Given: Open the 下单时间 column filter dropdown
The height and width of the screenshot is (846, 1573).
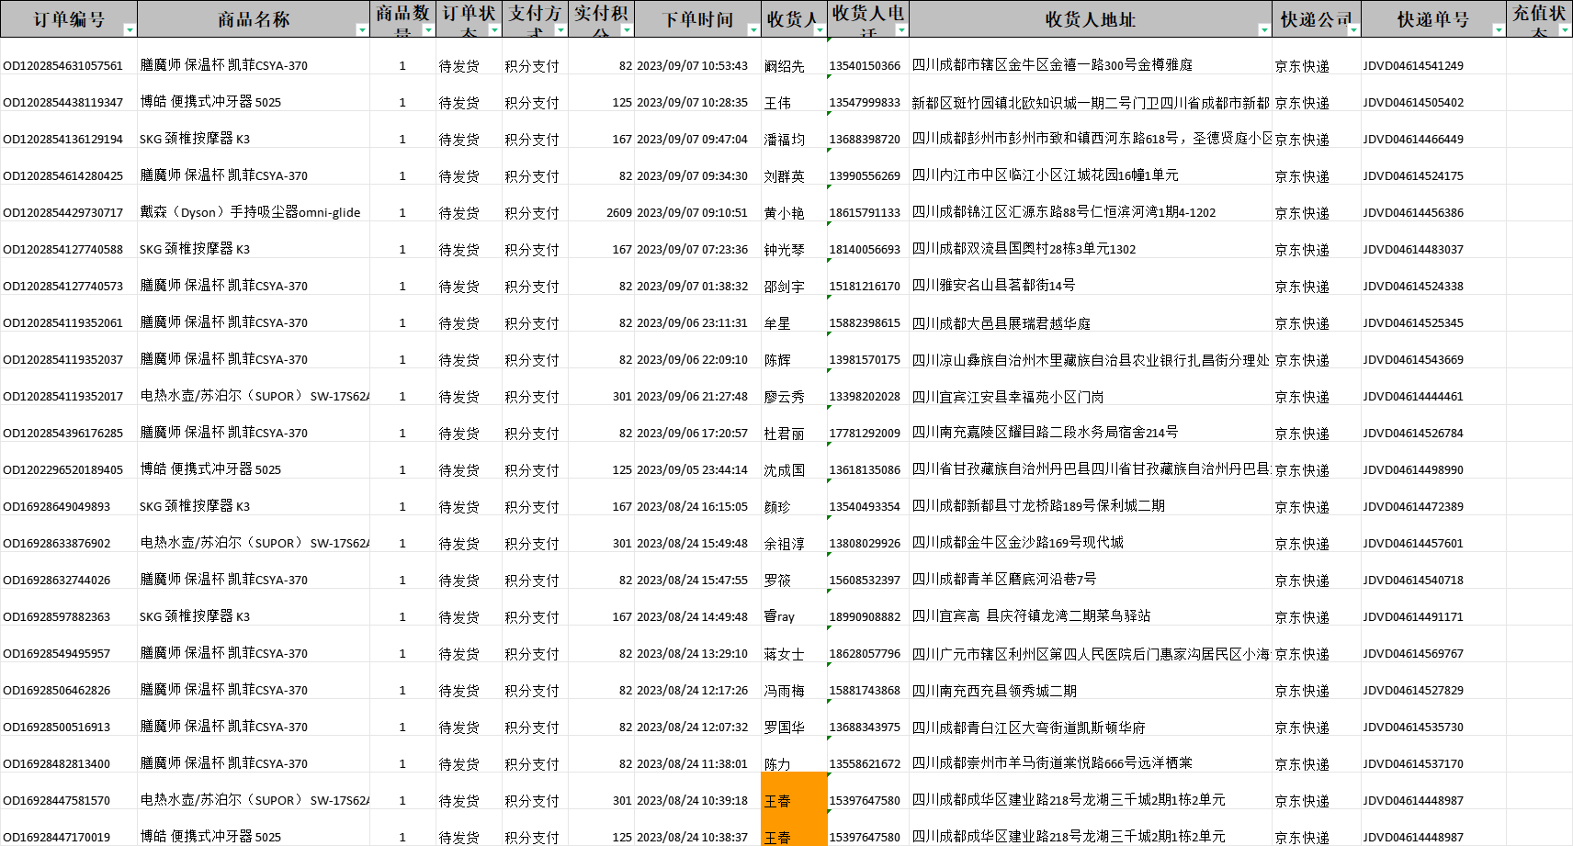Looking at the screenshot, I should (753, 30).
